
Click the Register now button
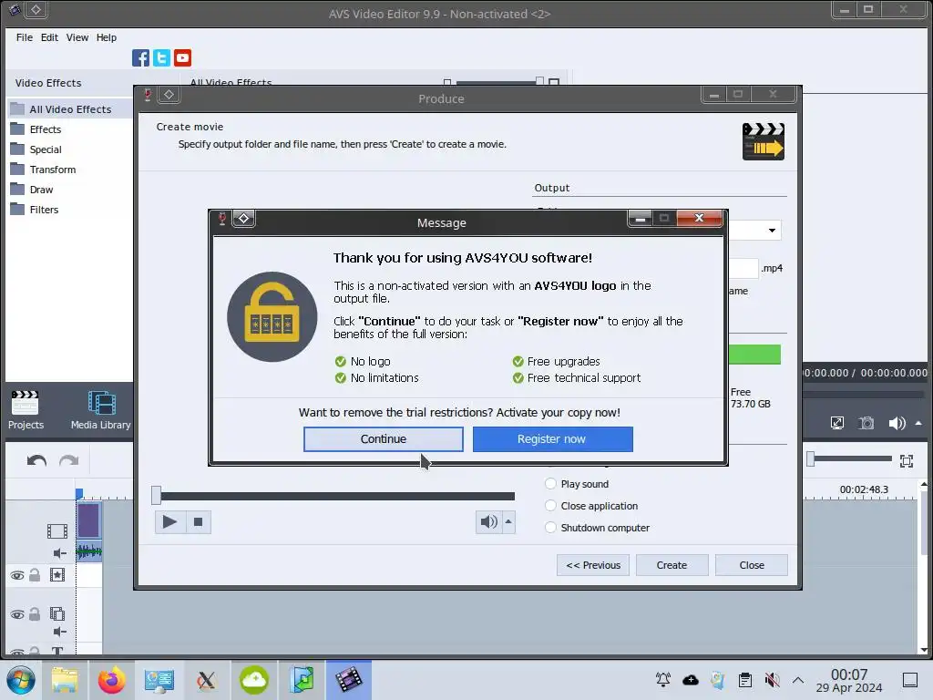pos(553,439)
